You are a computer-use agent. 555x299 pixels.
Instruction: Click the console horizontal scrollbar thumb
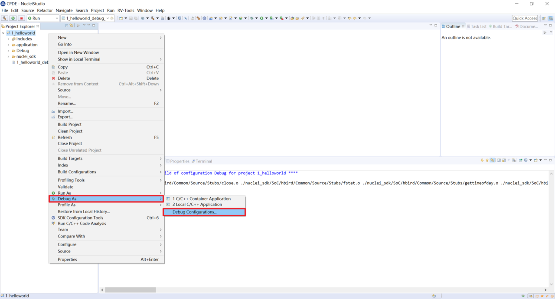coord(130,290)
